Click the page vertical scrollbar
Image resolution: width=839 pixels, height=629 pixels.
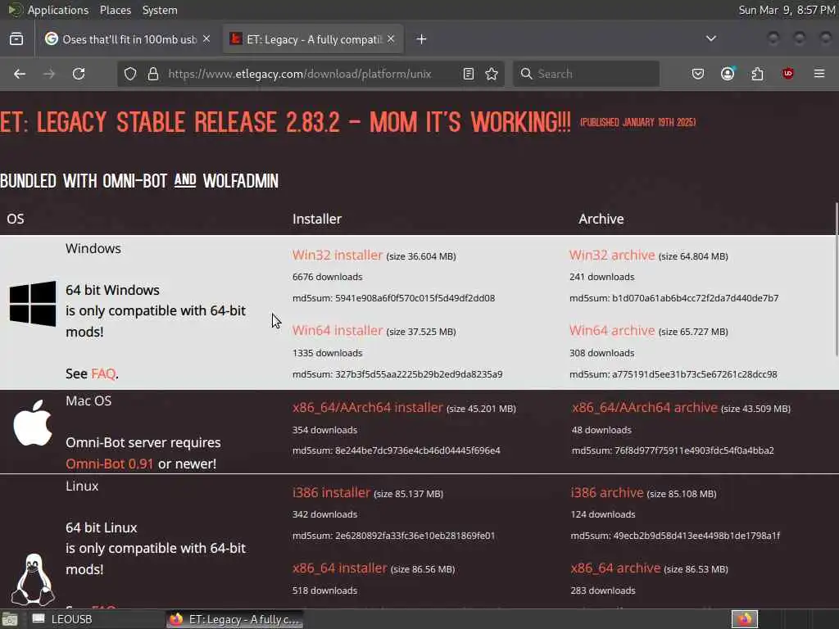pos(837,278)
